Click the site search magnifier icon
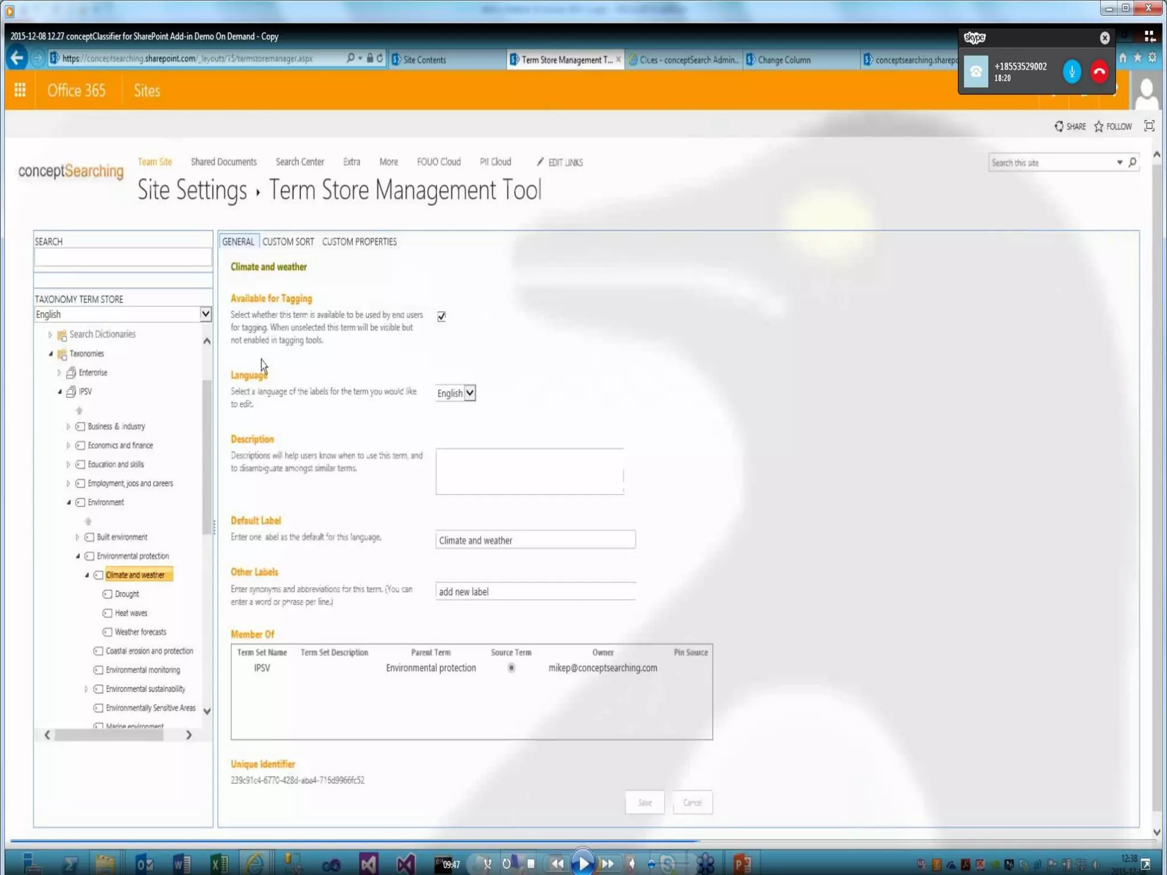Image resolution: width=1167 pixels, height=875 pixels. (1132, 162)
